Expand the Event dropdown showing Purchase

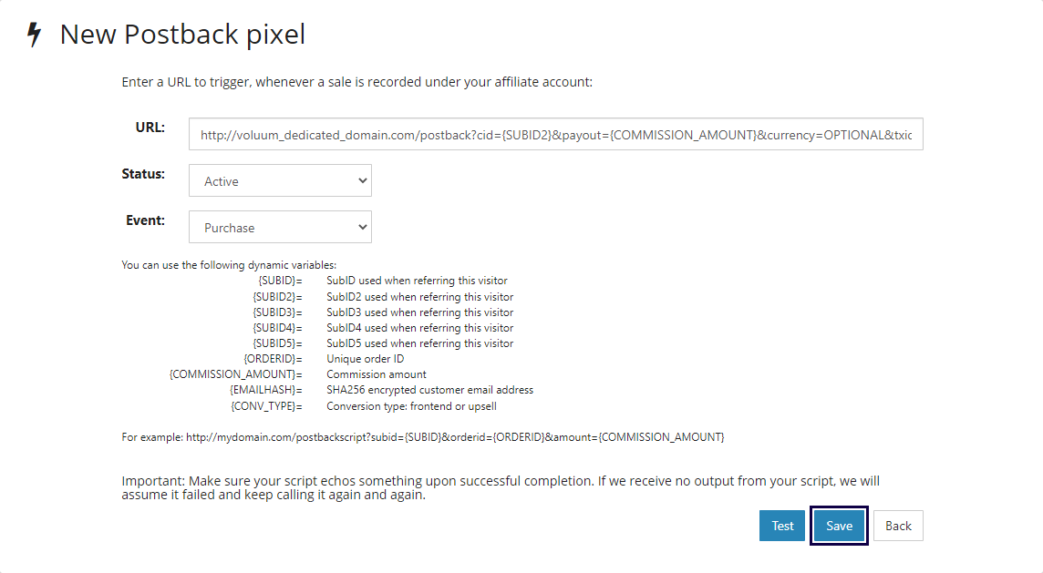[x=280, y=227]
